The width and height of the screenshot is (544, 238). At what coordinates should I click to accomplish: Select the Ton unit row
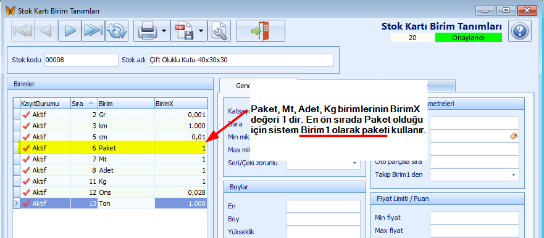[x=110, y=203]
